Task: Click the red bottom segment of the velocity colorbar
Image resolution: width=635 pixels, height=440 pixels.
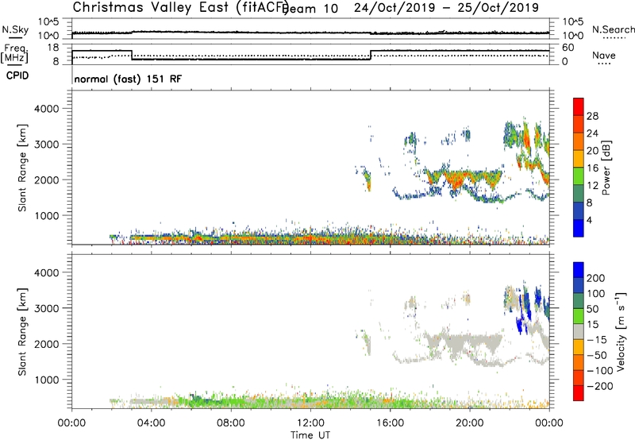Action: (x=579, y=393)
